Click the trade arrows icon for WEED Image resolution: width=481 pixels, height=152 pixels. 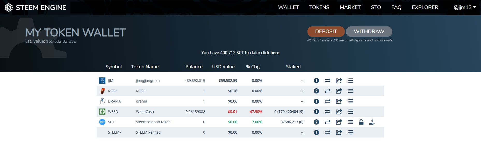tap(327, 112)
